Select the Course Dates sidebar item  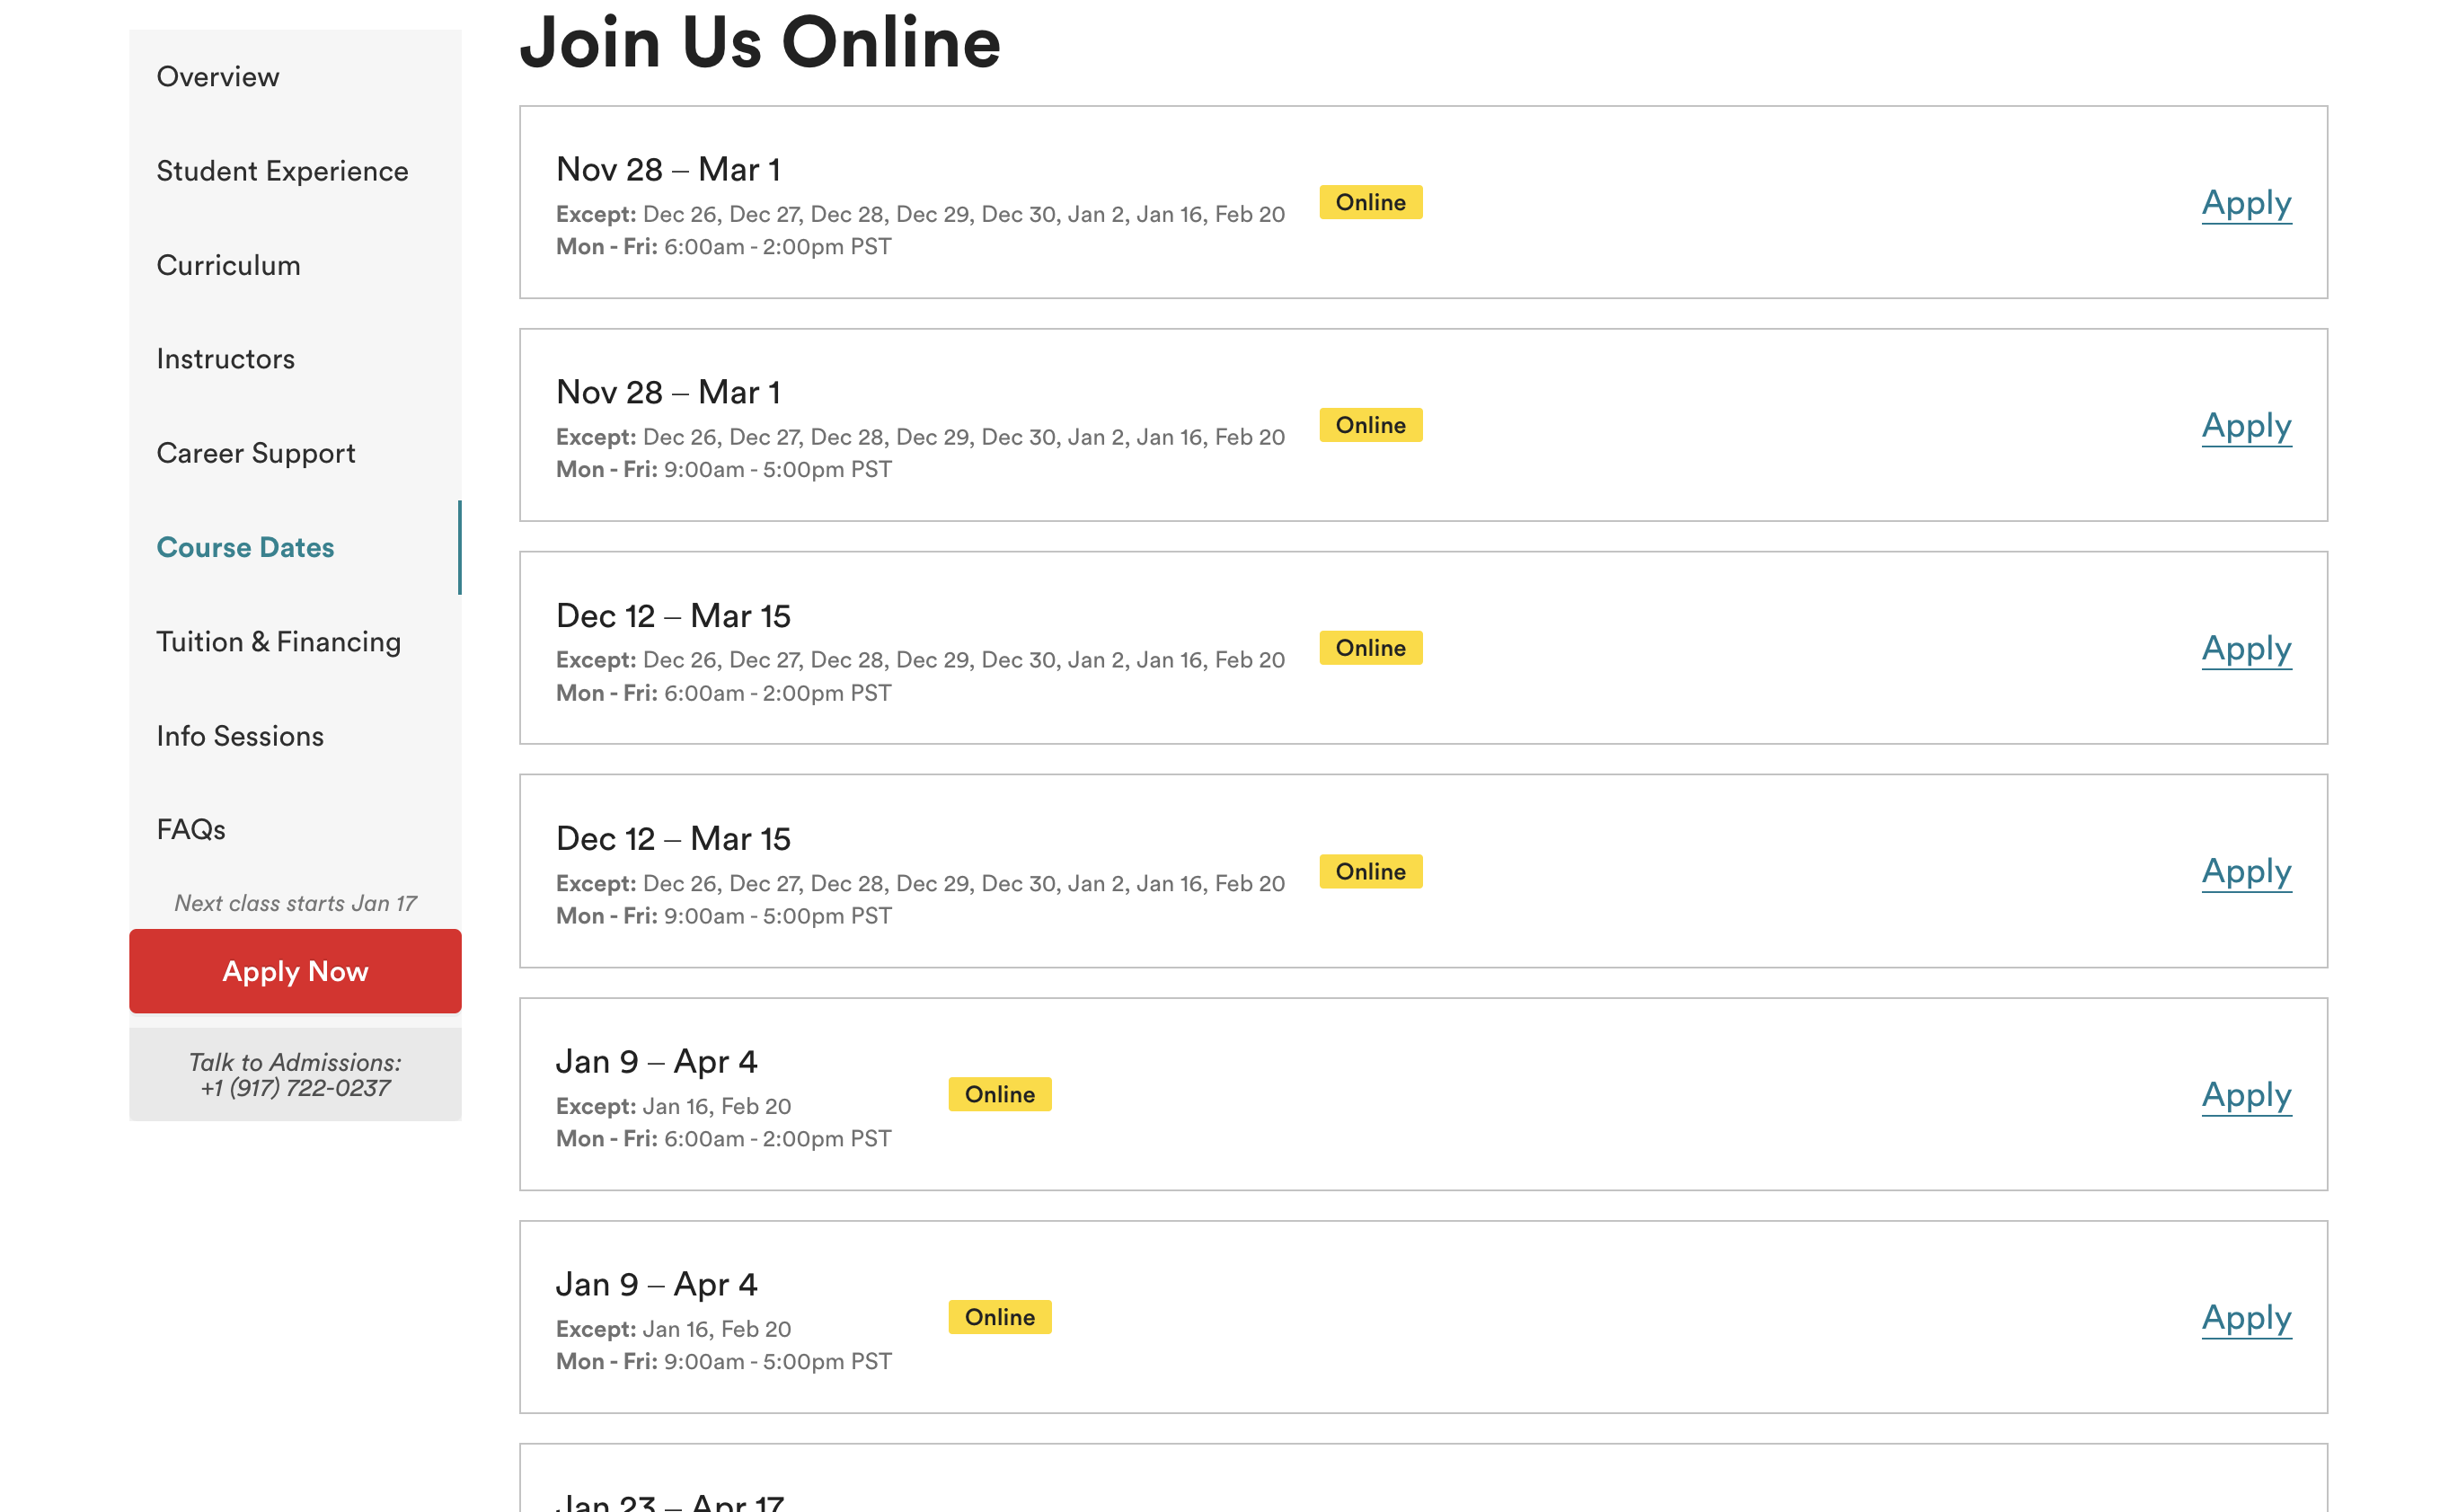pos(245,547)
